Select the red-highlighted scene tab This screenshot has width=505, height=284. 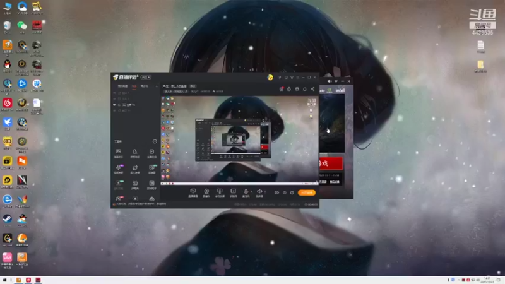click(x=134, y=86)
